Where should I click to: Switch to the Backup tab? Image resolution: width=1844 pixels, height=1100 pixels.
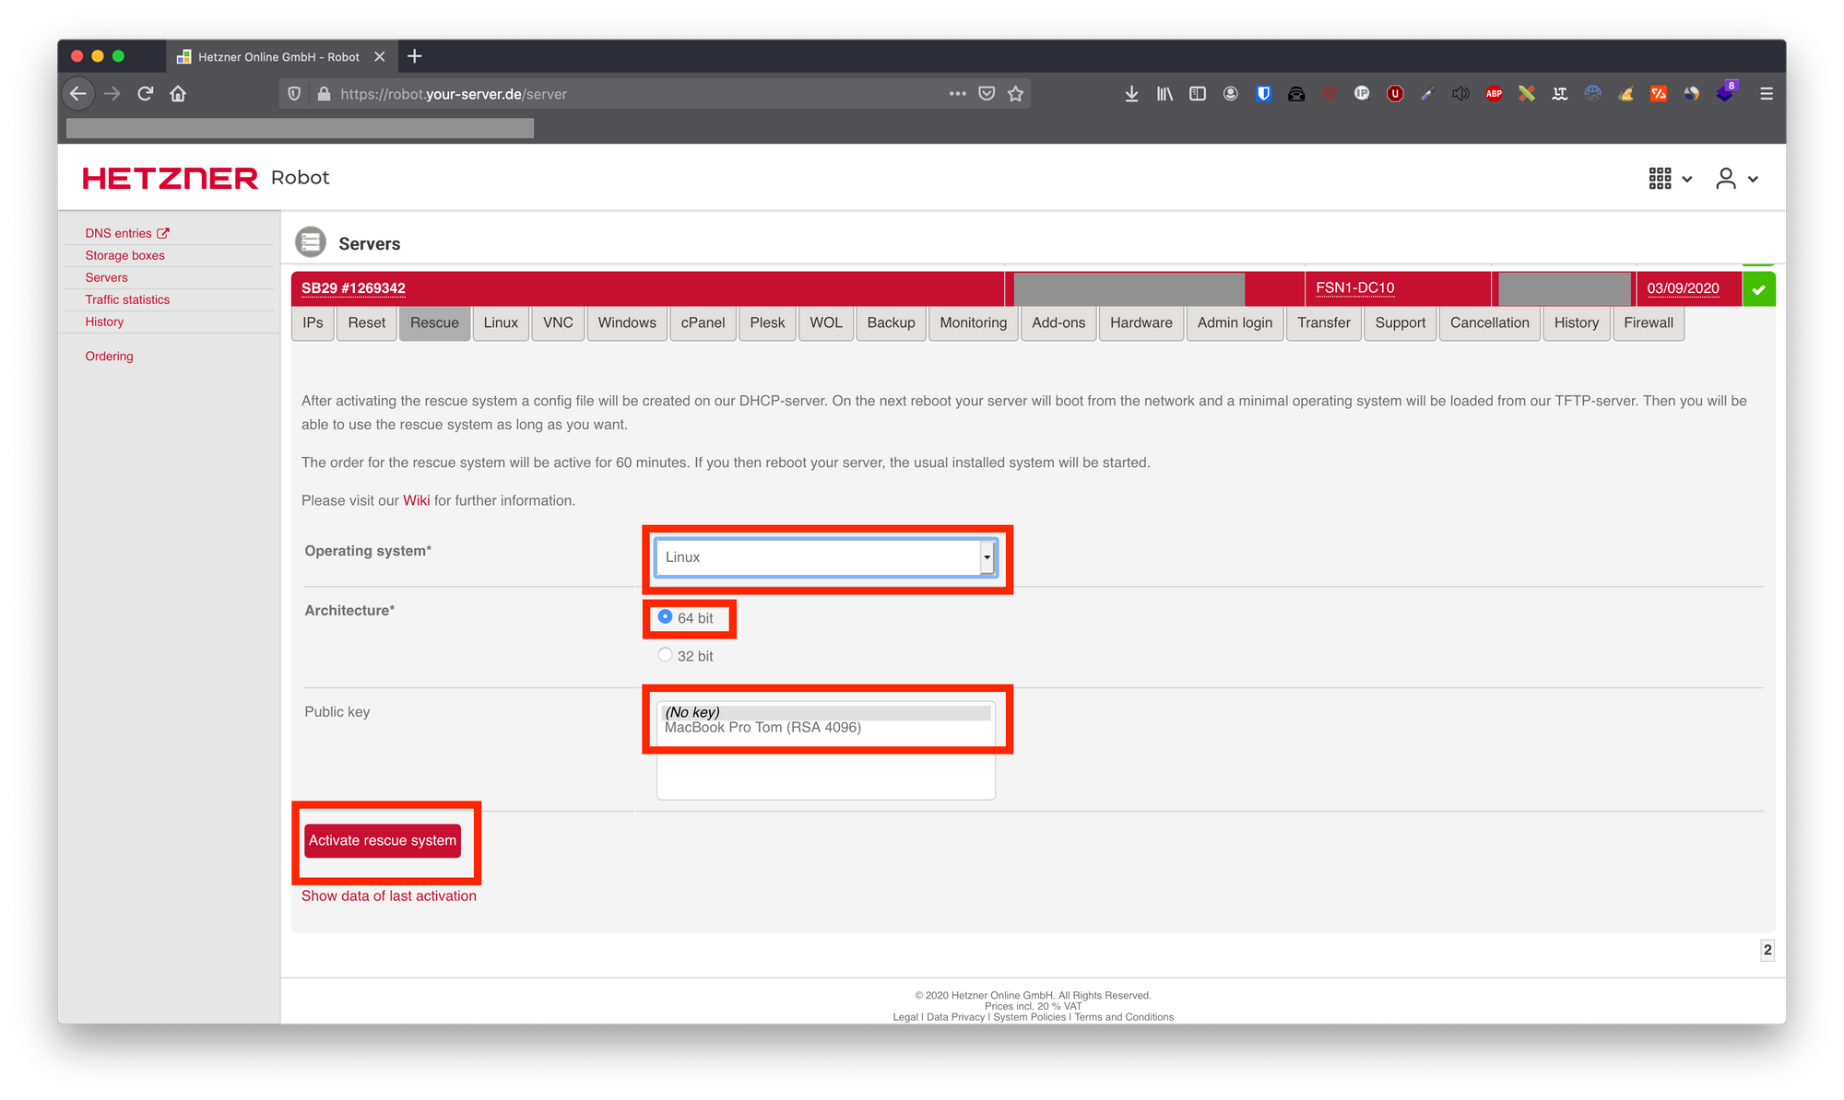pos(891,323)
